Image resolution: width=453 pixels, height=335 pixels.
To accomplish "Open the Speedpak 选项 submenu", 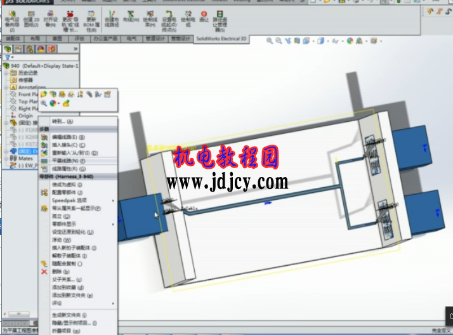I will tap(78, 200).
